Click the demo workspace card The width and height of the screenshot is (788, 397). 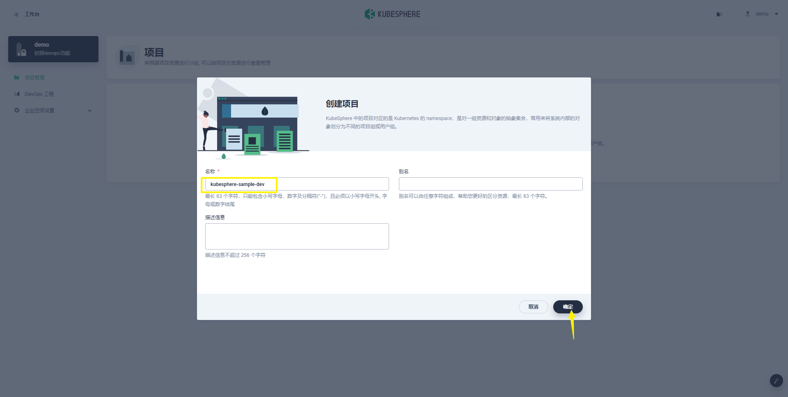tap(53, 49)
